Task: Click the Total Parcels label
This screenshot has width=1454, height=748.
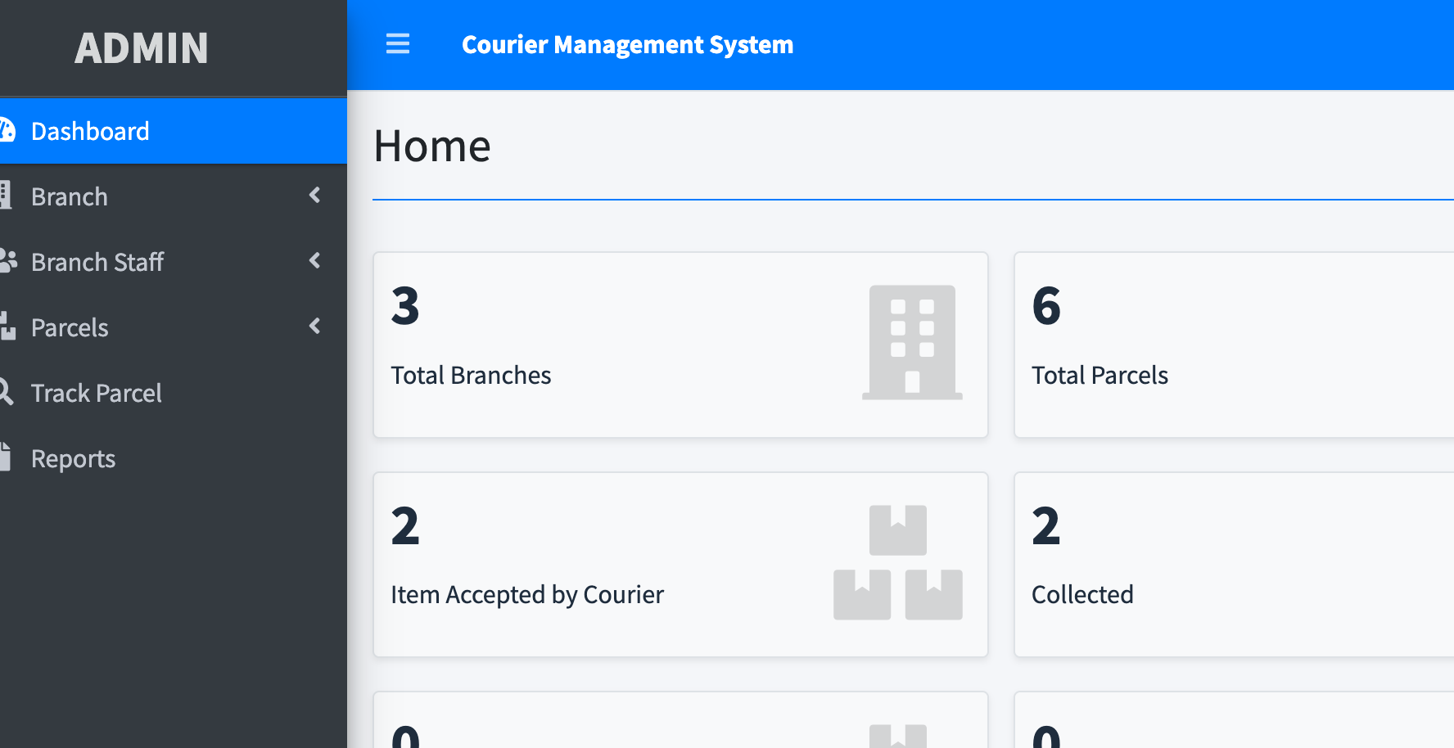Action: tap(1100, 375)
